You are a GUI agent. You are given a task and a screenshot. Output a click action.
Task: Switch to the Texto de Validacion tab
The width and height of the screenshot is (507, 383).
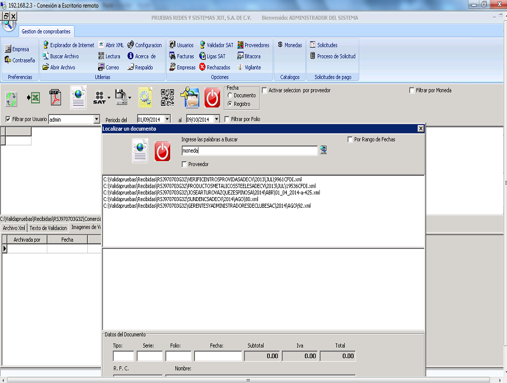[48, 228]
